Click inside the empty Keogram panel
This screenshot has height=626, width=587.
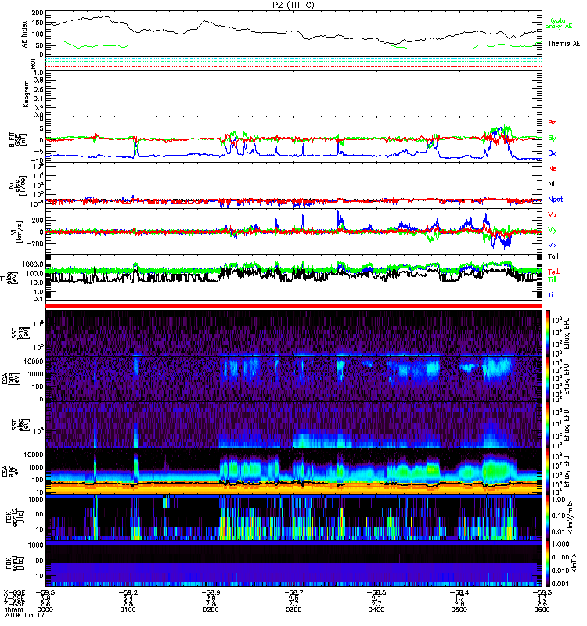tap(293, 94)
